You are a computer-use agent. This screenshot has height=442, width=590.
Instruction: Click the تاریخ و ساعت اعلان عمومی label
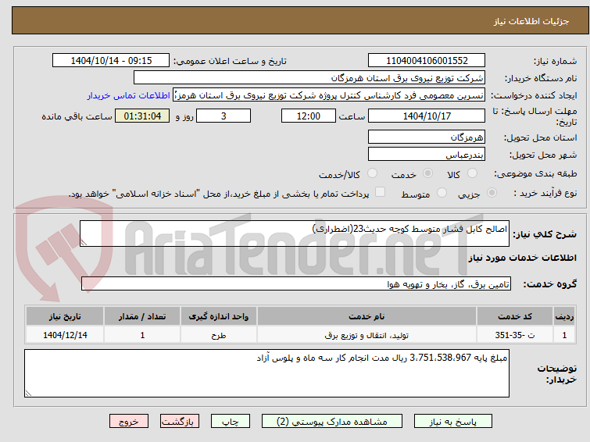(230, 61)
